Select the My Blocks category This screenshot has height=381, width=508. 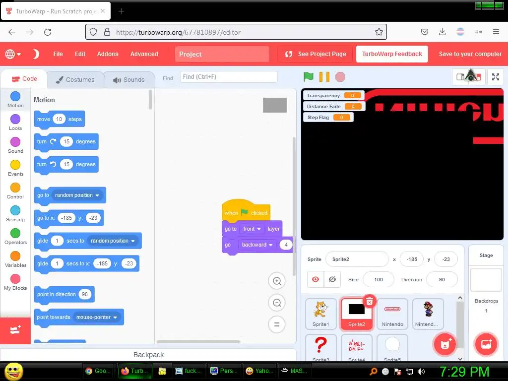pos(15,282)
